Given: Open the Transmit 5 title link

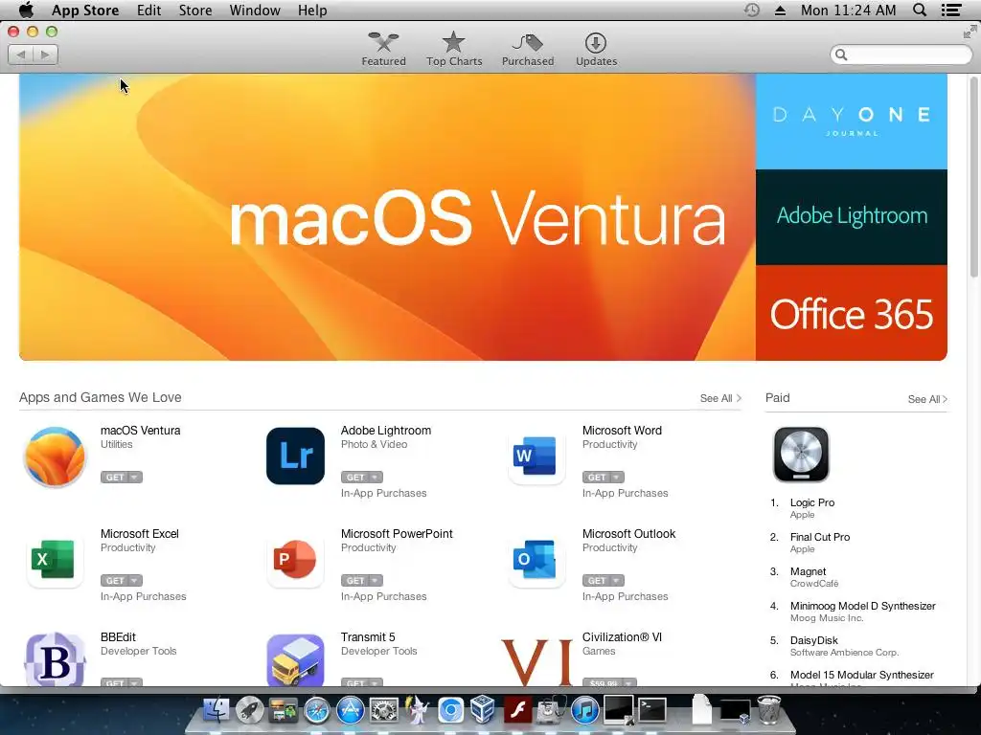Looking at the screenshot, I should point(368,636).
